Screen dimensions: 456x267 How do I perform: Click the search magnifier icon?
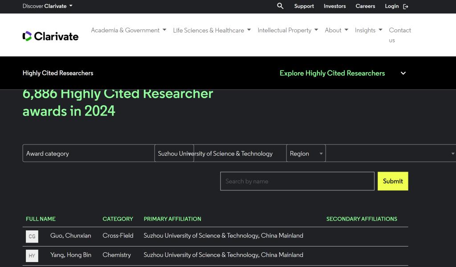[280, 6]
